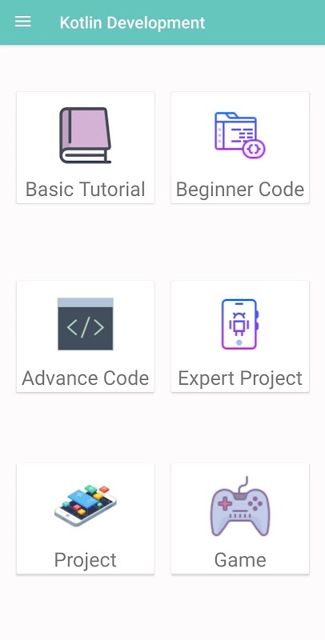The image size is (325, 640).
Task: Select the Basic Tutorial text label
Action: 86,190
